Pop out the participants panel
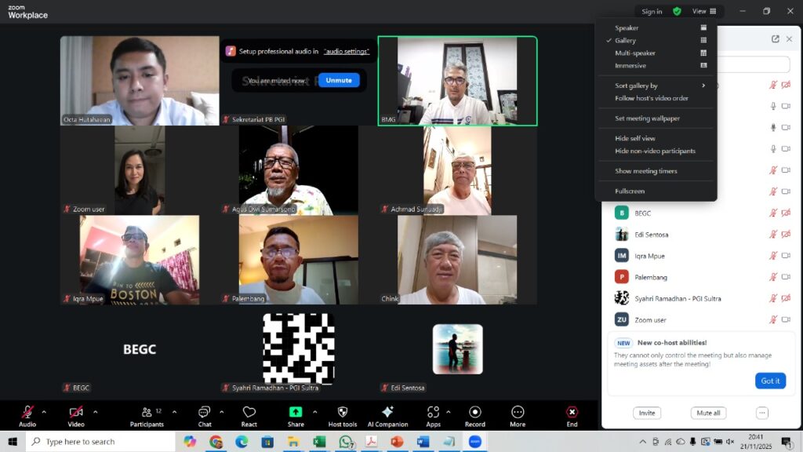This screenshot has height=452, width=803. pos(776,39)
